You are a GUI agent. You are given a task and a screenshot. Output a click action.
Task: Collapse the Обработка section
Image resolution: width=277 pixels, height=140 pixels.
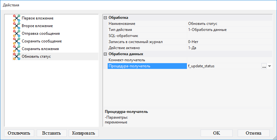[105, 18]
